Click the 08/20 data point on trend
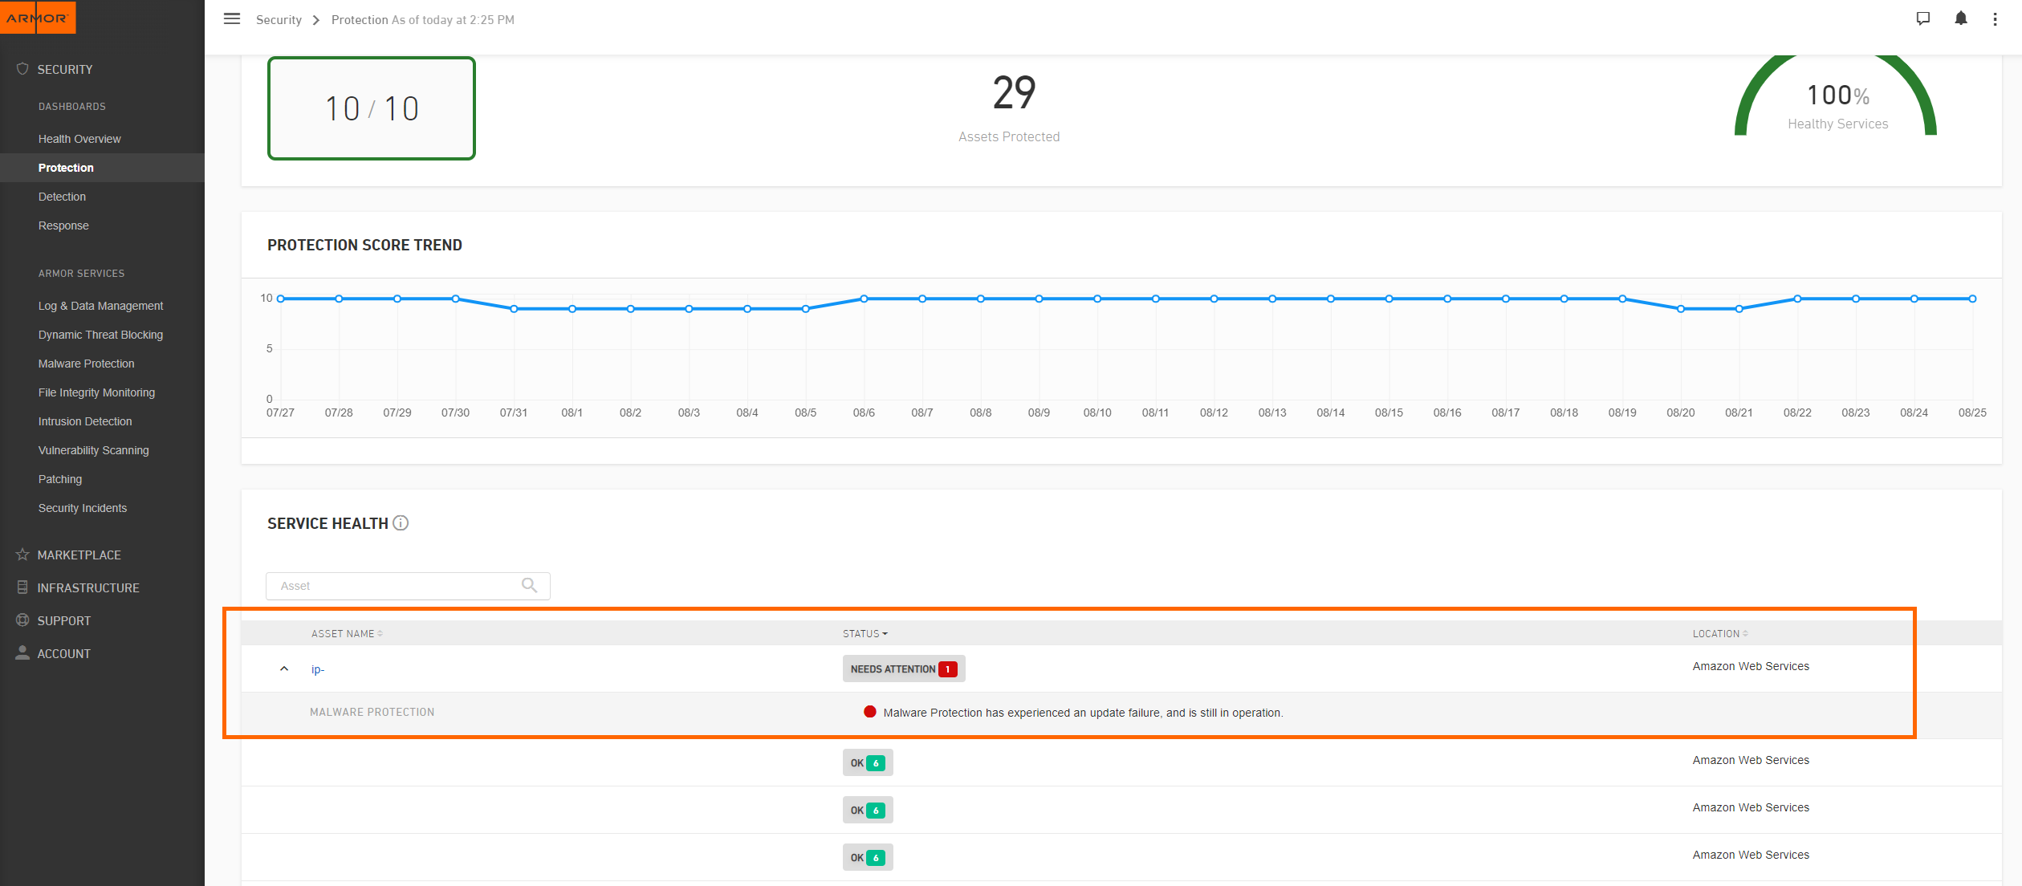Screen dimensions: 2022x886 point(1681,309)
